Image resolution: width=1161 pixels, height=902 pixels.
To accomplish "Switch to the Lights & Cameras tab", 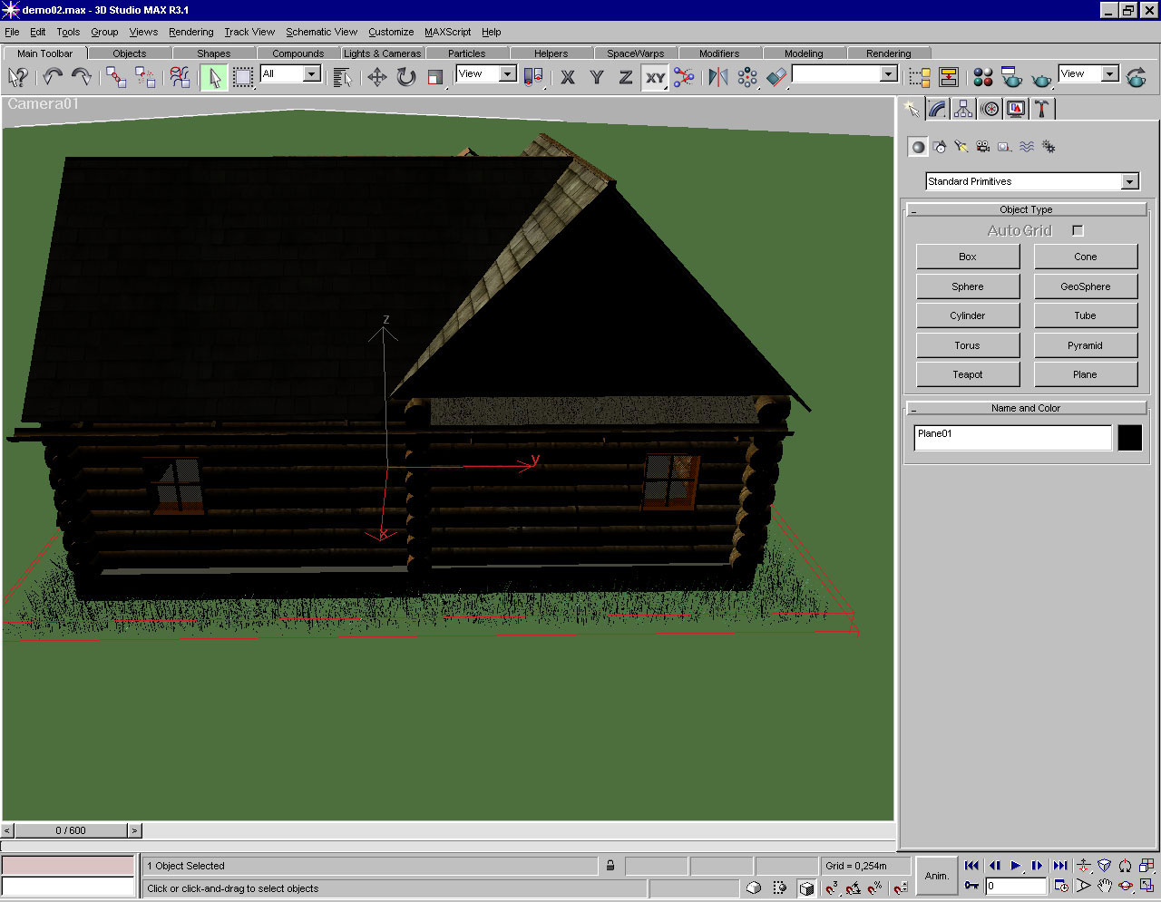I will click(382, 53).
